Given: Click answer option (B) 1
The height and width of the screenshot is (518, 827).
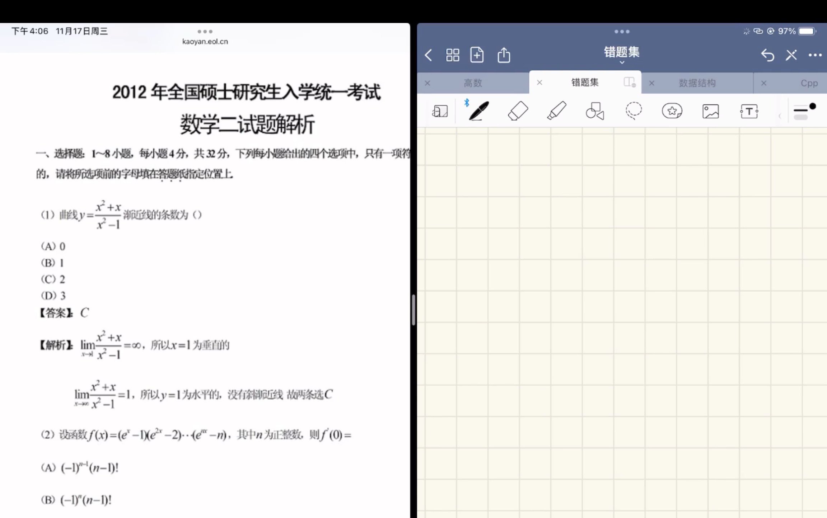Looking at the screenshot, I should point(52,263).
